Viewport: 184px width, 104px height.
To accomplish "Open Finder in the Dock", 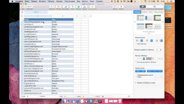I will click(64, 101).
